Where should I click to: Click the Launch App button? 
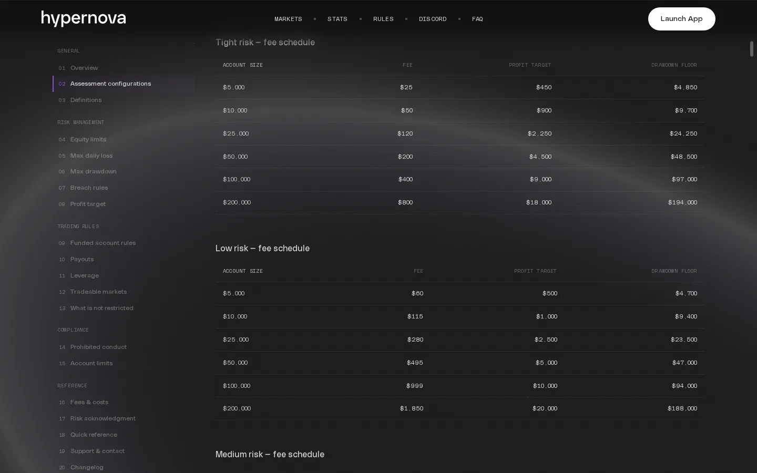[681, 19]
